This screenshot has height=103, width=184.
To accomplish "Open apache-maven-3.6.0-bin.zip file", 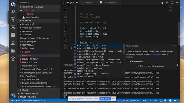I will click(x=35, y=38).
